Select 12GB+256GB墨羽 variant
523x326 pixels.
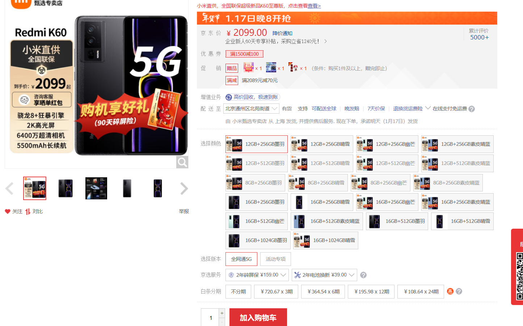(x=257, y=144)
